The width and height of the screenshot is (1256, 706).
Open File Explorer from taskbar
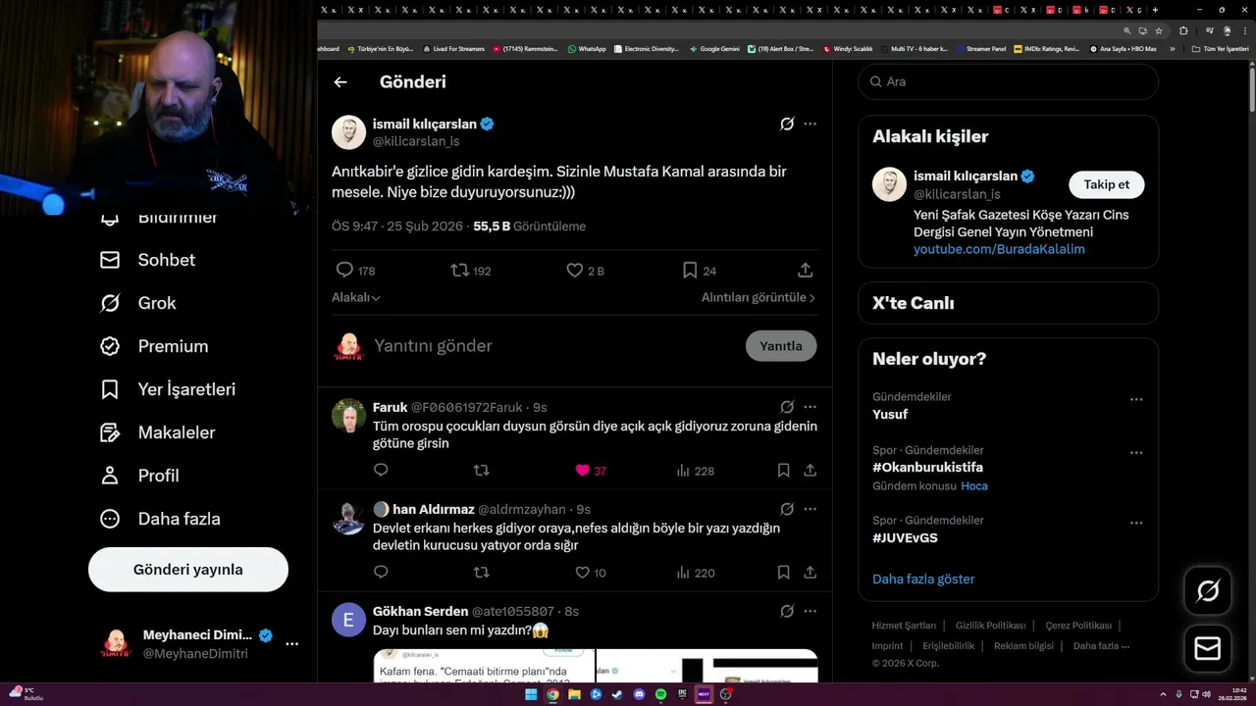pos(574,694)
